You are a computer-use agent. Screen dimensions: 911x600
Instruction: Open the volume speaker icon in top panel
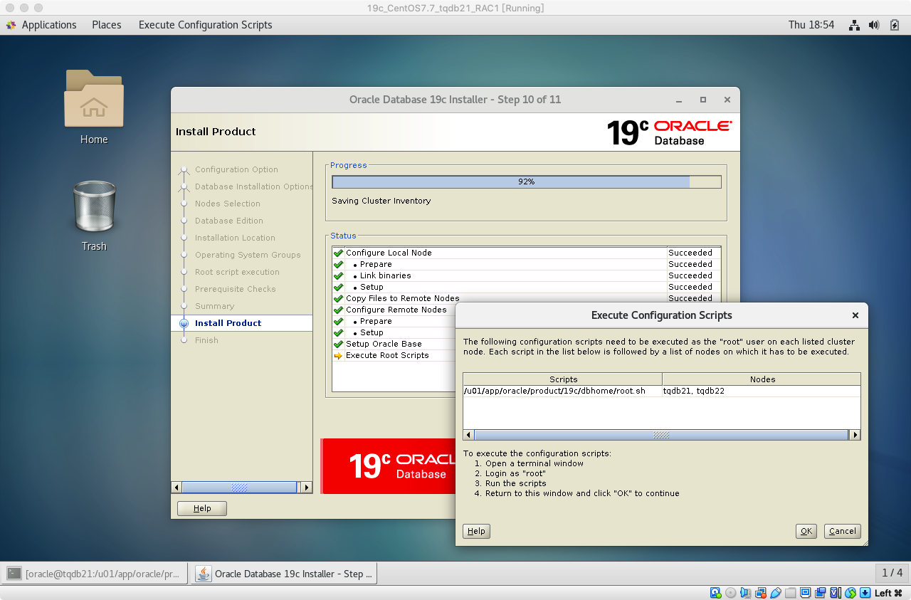(874, 25)
